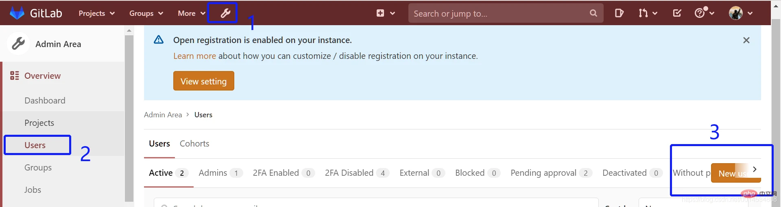Image resolution: width=781 pixels, height=207 pixels.
Task: Show Pending approval users tab
Action: pos(543,173)
